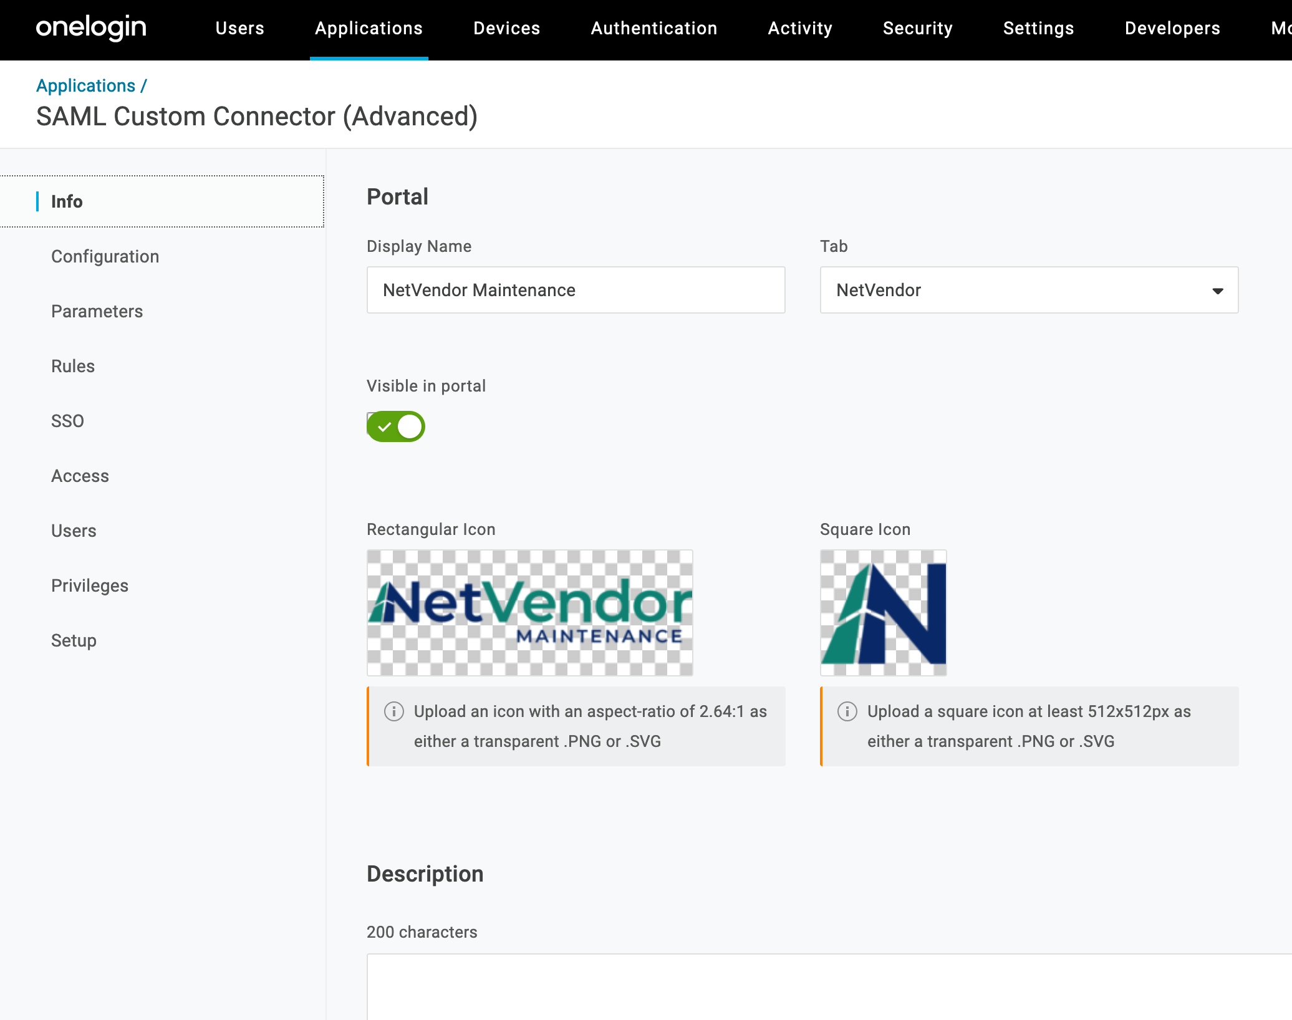
Task: Select the Configuration sidebar tab
Action: [105, 256]
